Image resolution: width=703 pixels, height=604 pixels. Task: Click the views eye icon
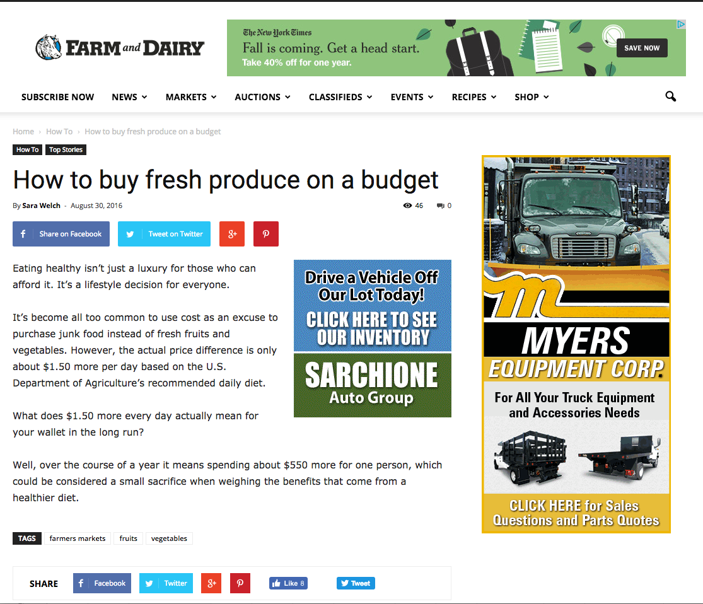click(407, 206)
